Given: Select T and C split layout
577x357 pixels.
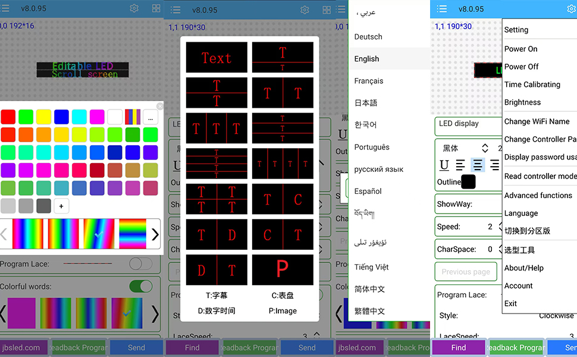Looking at the screenshot, I should pos(283,199).
